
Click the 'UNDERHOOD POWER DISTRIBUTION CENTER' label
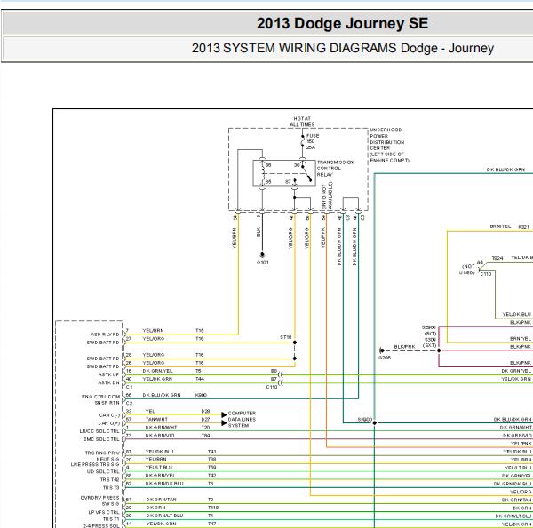390,145
